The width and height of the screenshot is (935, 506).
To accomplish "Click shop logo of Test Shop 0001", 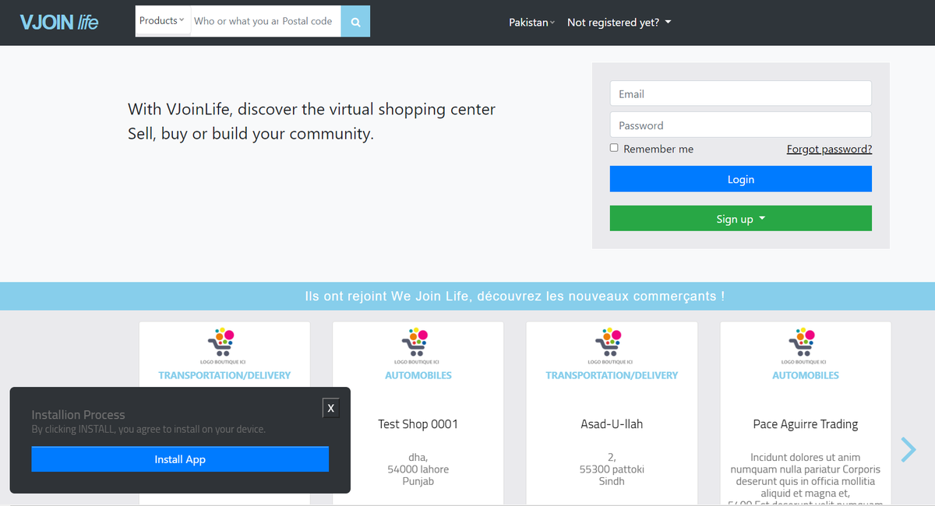I will click(x=418, y=346).
